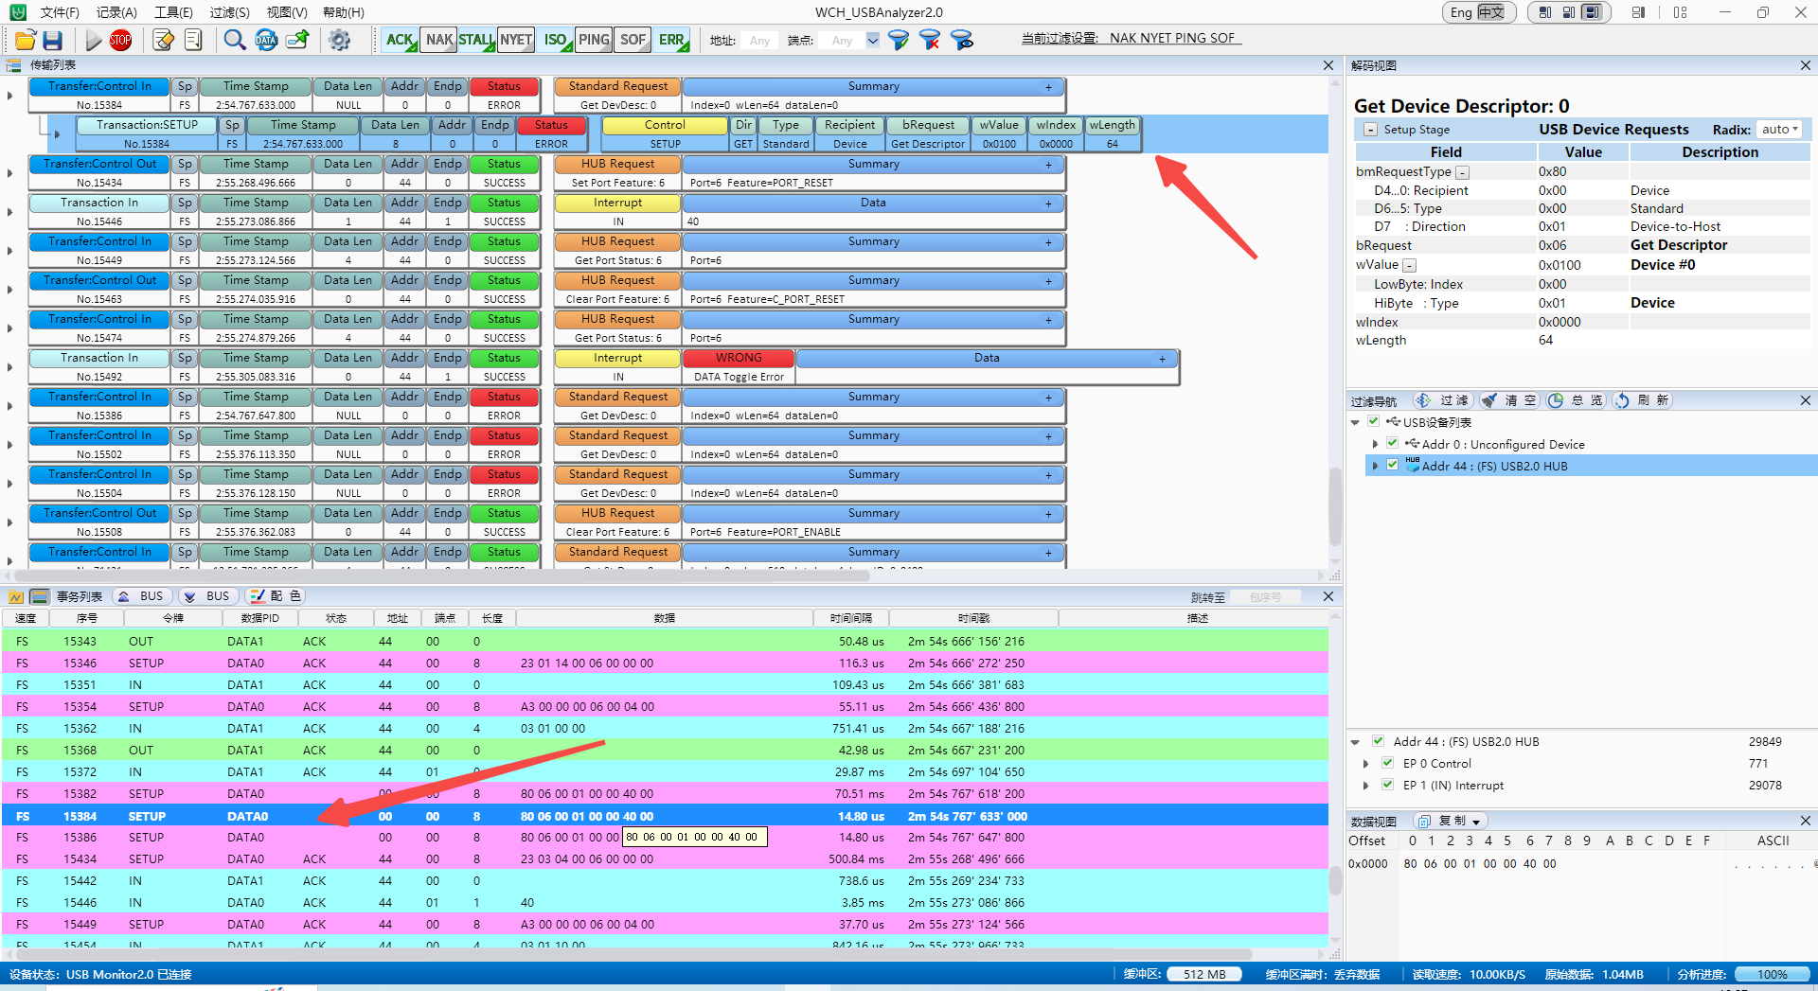This screenshot has width=1818, height=991.
Task: Open the 过滤(S) menu
Action: point(230,12)
